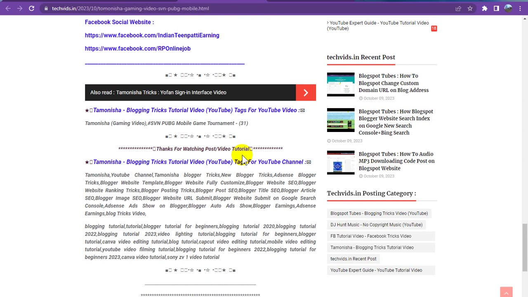Click the Techvids.in Posting Category heading
528x297 pixels.
(371, 193)
